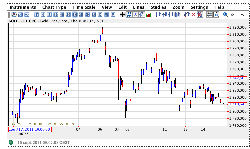Toggle the grid display button
This screenshot has height=149, width=250.
[129, 15]
